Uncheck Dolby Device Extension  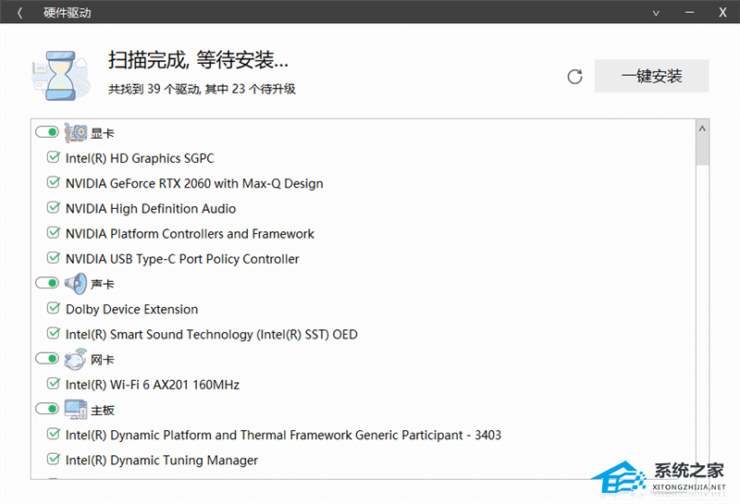tap(54, 308)
